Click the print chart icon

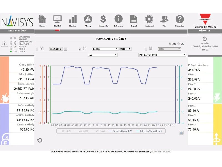click(181, 133)
